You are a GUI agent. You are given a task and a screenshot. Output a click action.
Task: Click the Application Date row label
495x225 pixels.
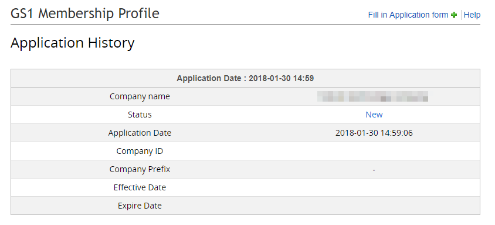coord(140,133)
